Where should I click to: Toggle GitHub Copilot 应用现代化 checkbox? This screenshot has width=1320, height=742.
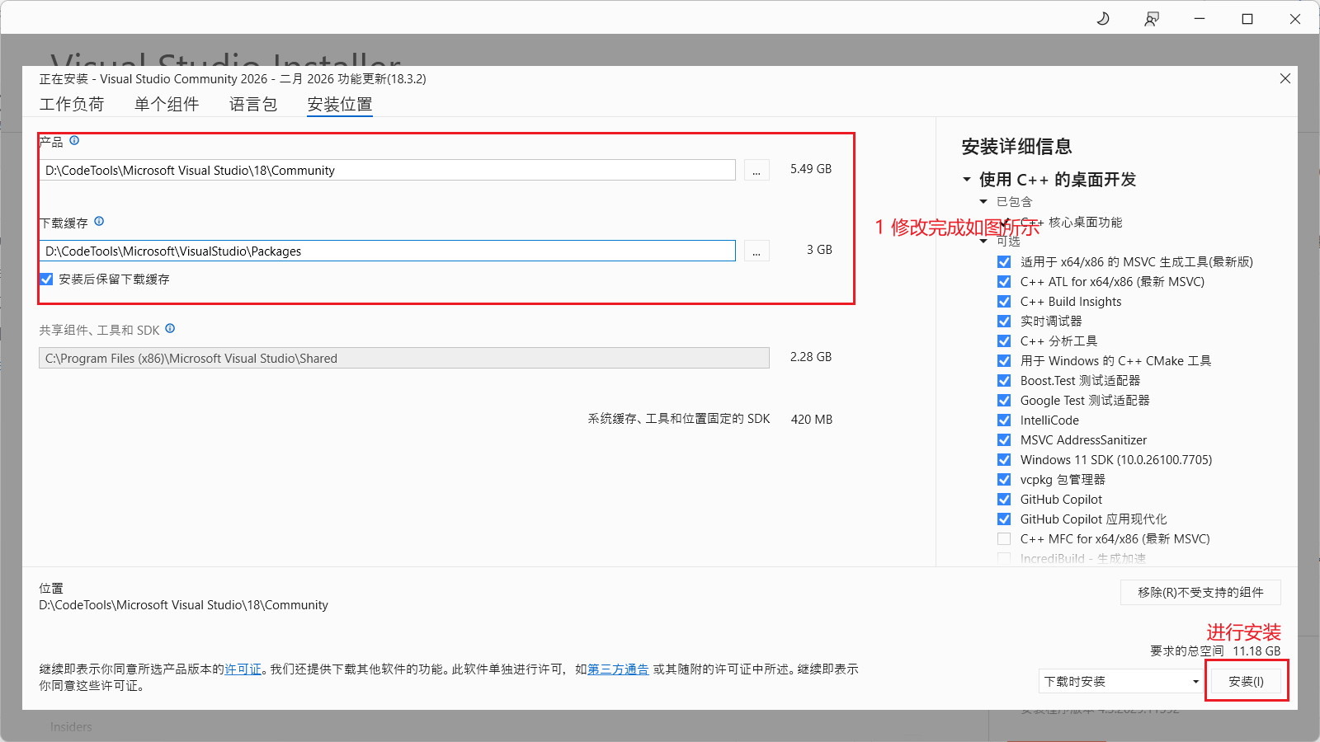pos(1004,519)
